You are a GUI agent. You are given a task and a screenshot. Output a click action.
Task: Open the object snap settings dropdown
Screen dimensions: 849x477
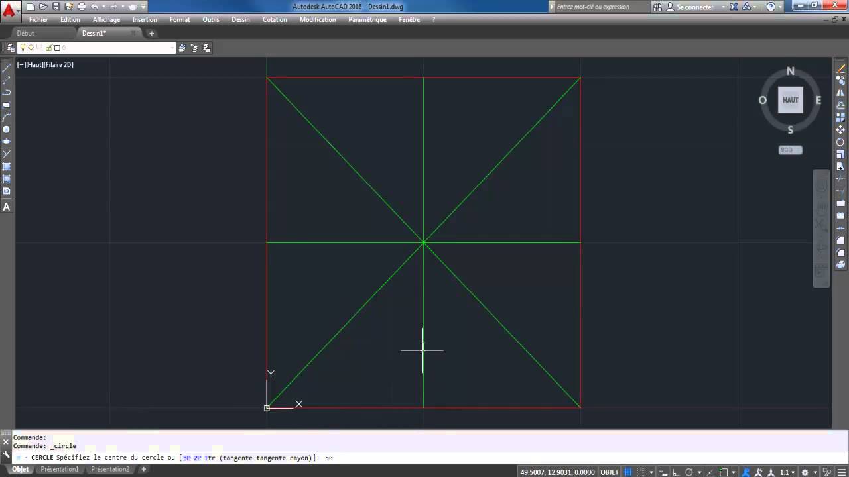pyautogui.click(x=734, y=472)
